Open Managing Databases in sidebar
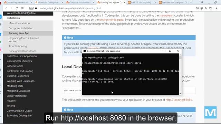The height and width of the screenshot is (124, 221). 18,91
